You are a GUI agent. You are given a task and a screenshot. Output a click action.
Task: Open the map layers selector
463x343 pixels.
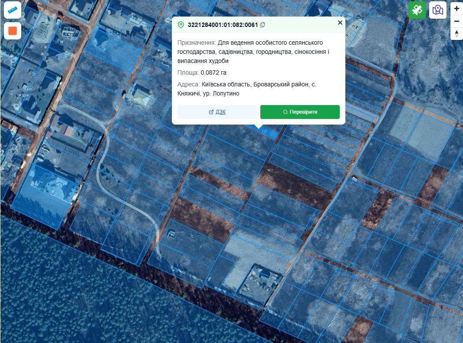(438, 10)
